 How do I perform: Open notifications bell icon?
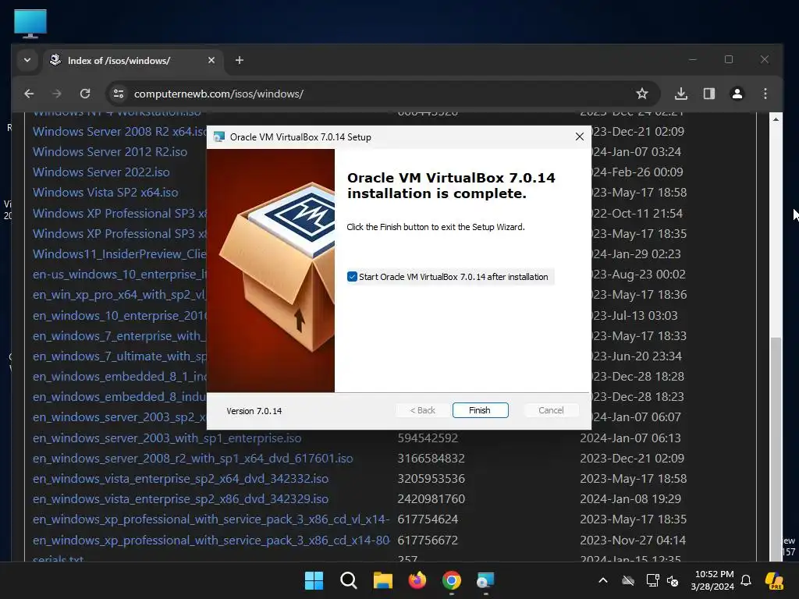(746, 580)
